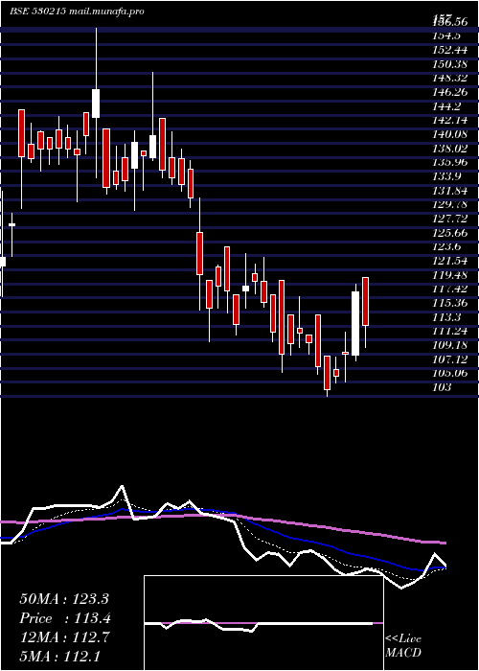Click the 125.66 price axis label
Image resolution: width=479 pixels, height=671 pixels.
point(449,233)
